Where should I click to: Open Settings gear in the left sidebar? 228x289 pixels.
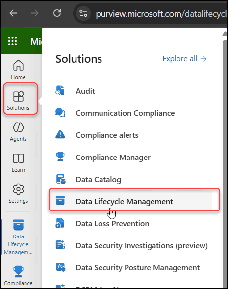(x=18, y=193)
